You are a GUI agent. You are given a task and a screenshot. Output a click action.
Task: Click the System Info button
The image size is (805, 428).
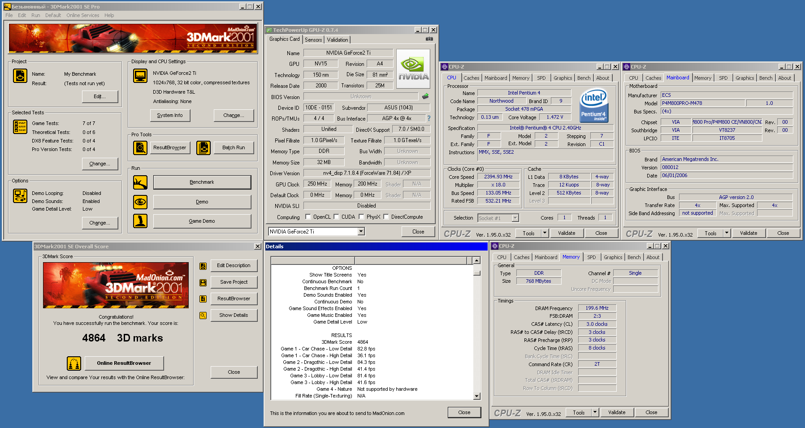[x=170, y=115]
